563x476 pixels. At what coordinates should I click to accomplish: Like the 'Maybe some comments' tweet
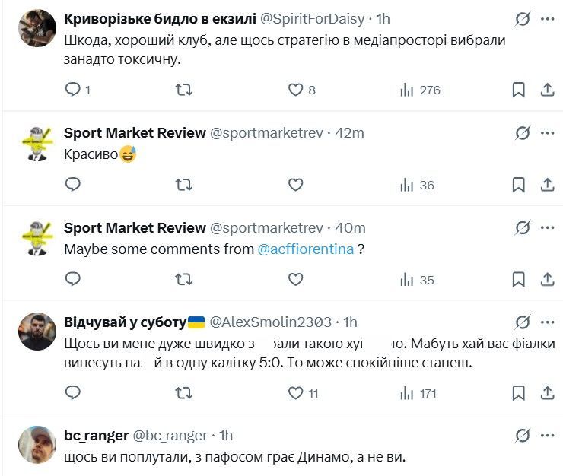(296, 280)
